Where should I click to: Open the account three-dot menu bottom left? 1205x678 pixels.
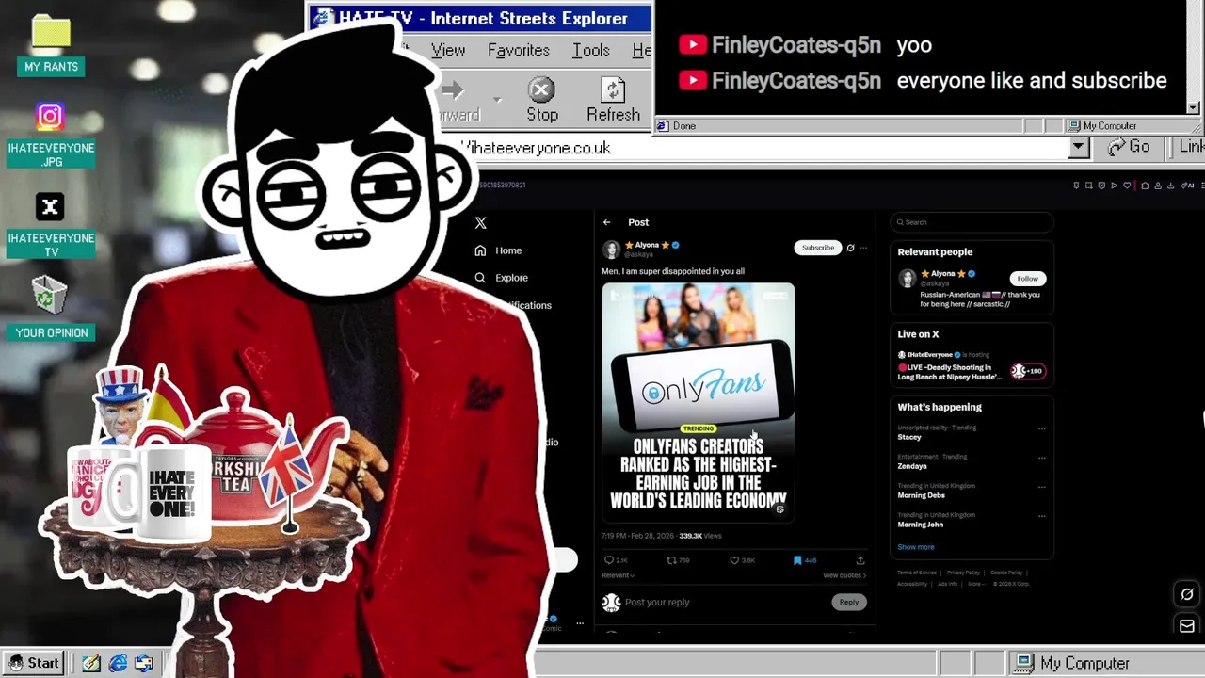pyautogui.click(x=580, y=622)
